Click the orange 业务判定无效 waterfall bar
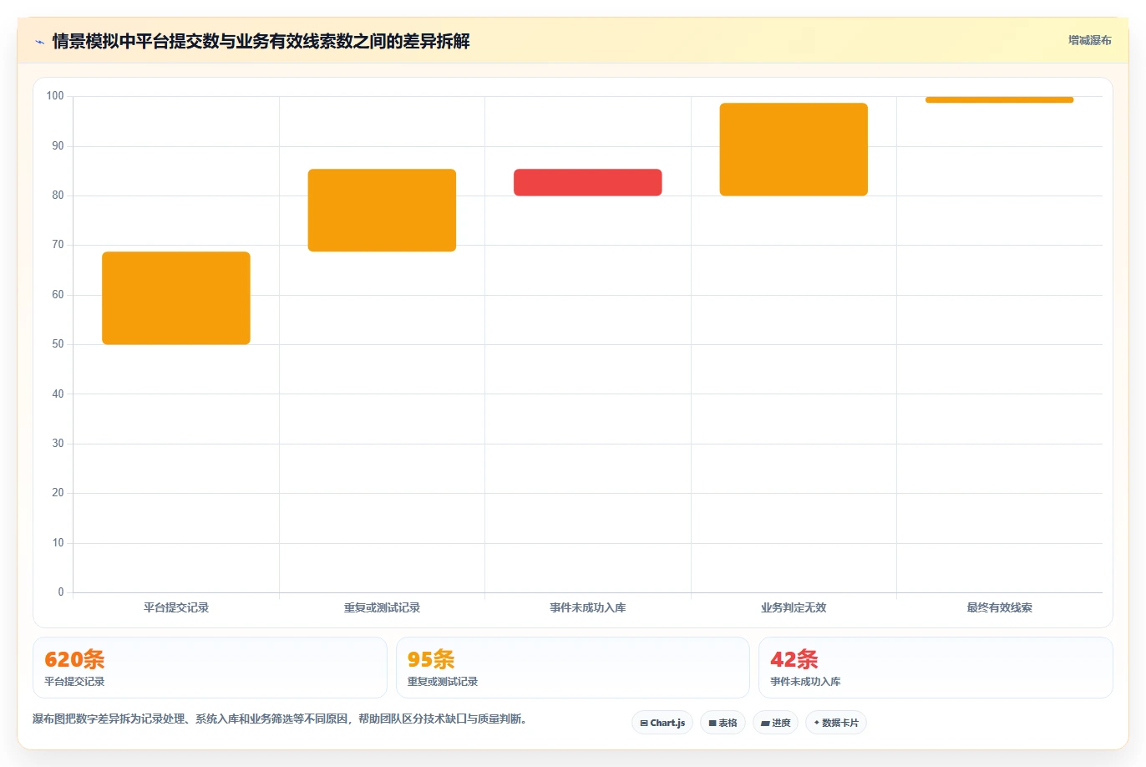 click(x=794, y=150)
